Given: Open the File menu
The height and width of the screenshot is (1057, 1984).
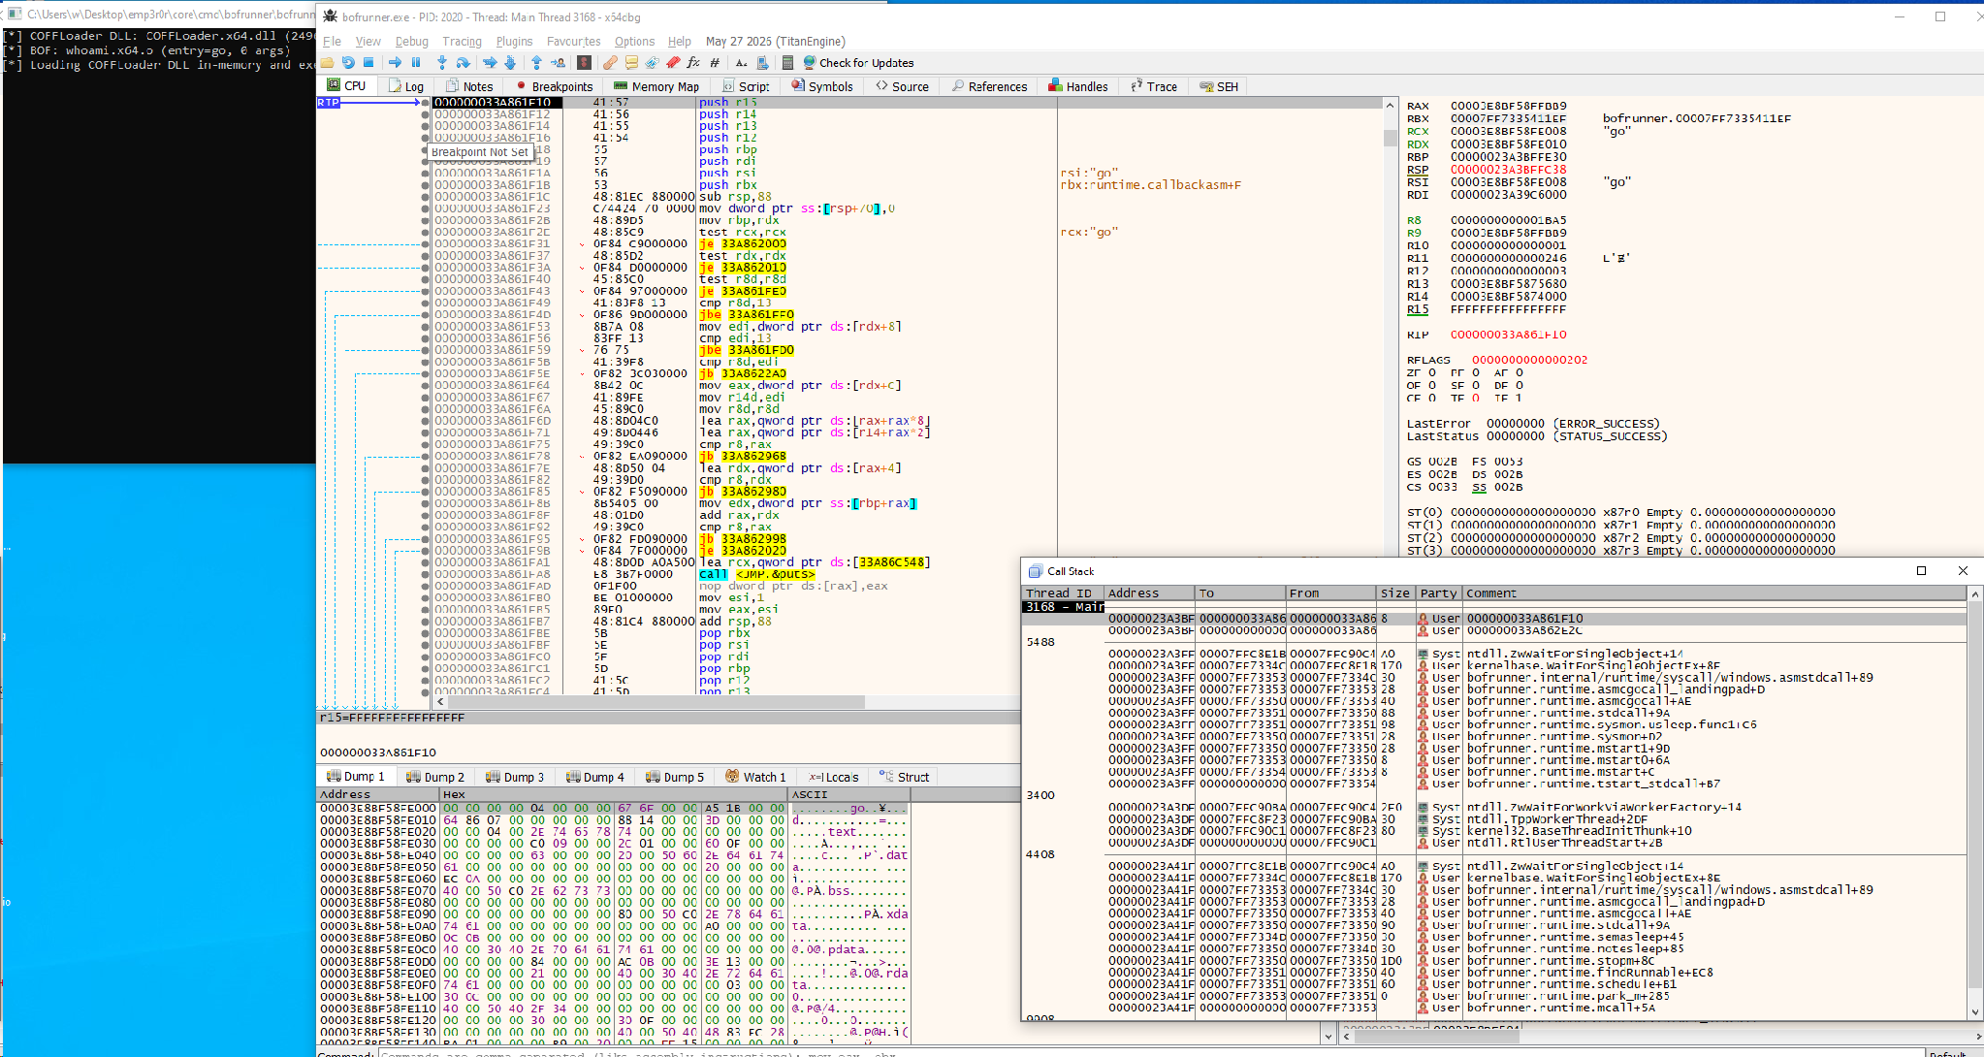Looking at the screenshot, I should pos(332,41).
